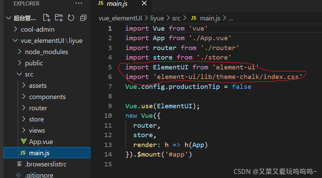Close the main.js editor tab

[x=144, y=3]
